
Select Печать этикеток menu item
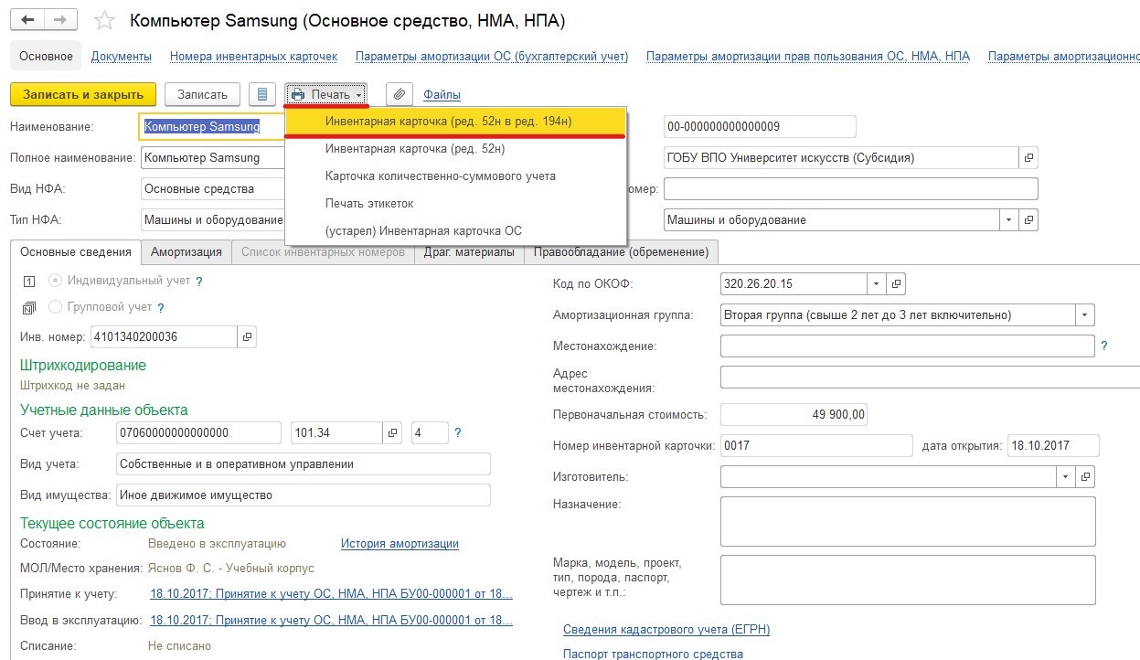click(369, 203)
